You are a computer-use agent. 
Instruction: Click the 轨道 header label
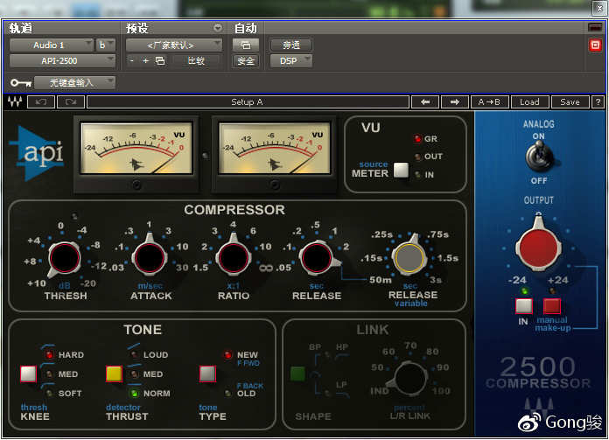click(21, 28)
